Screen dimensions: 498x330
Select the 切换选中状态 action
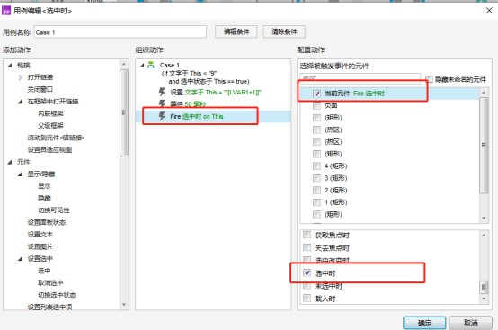pyautogui.click(x=57, y=295)
